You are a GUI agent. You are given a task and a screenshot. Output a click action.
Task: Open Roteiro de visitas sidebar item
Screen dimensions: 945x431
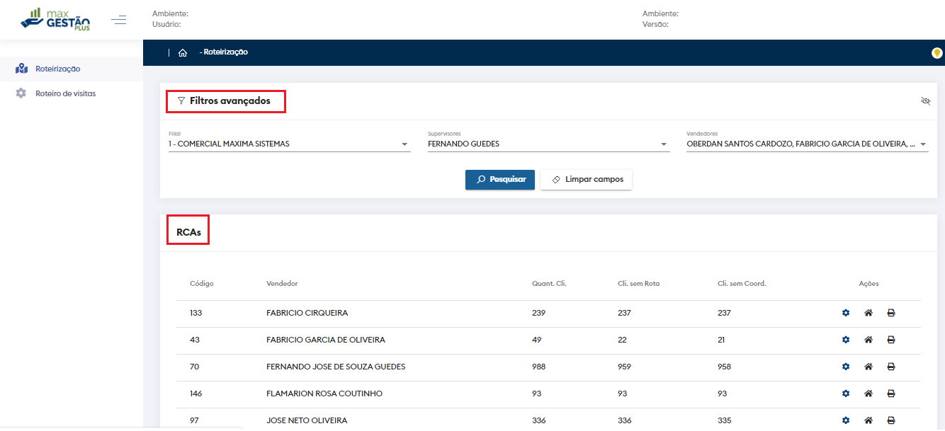point(65,93)
